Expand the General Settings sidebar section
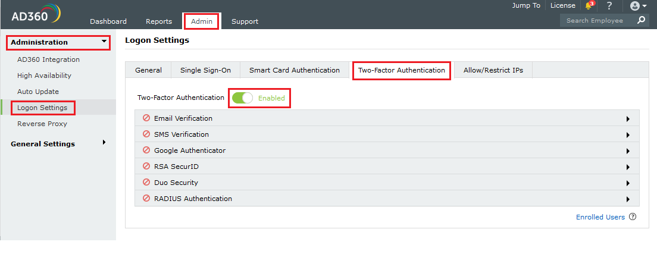This screenshot has width=657, height=273. (105, 143)
